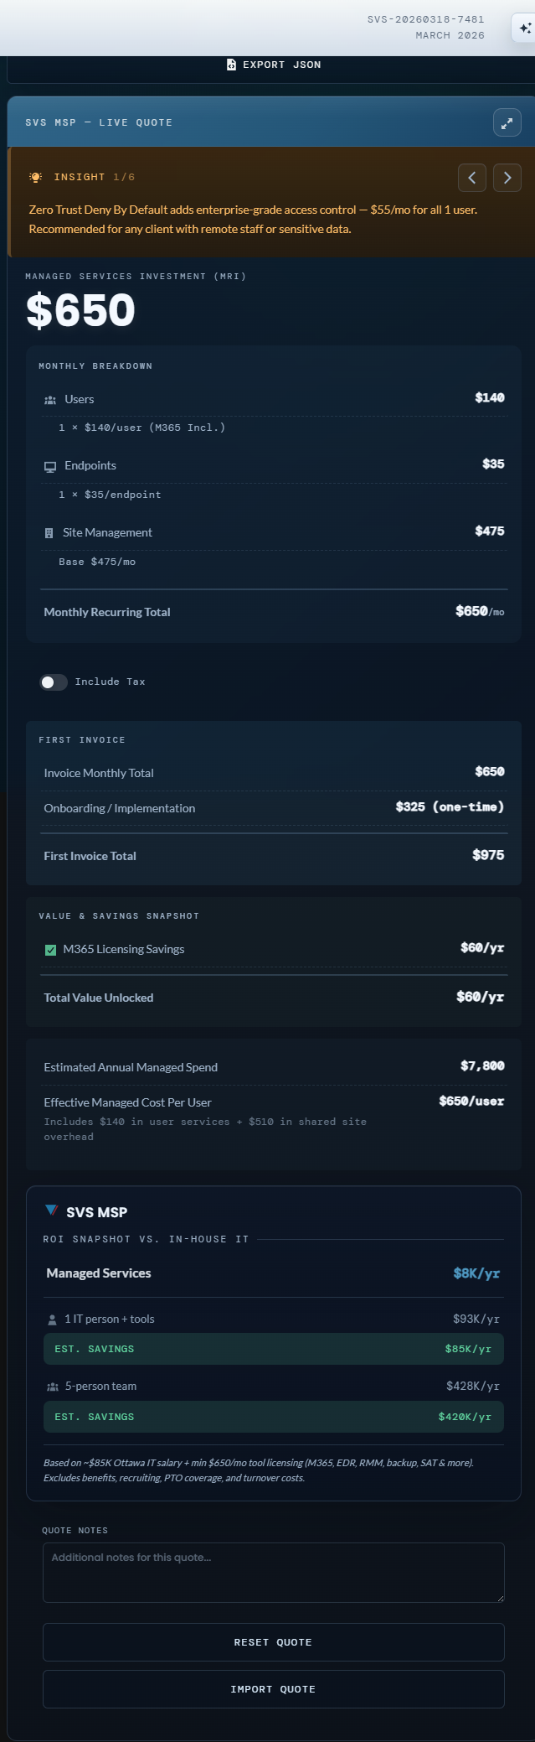The image size is (535, 1742).
Task: Click the Users group icon in Monthly Breakdown
Action: coord(50,400)
